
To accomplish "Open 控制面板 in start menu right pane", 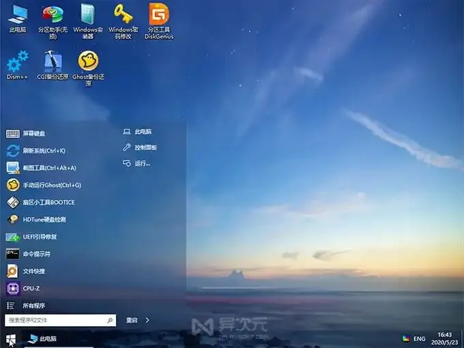I will point(140,147).
